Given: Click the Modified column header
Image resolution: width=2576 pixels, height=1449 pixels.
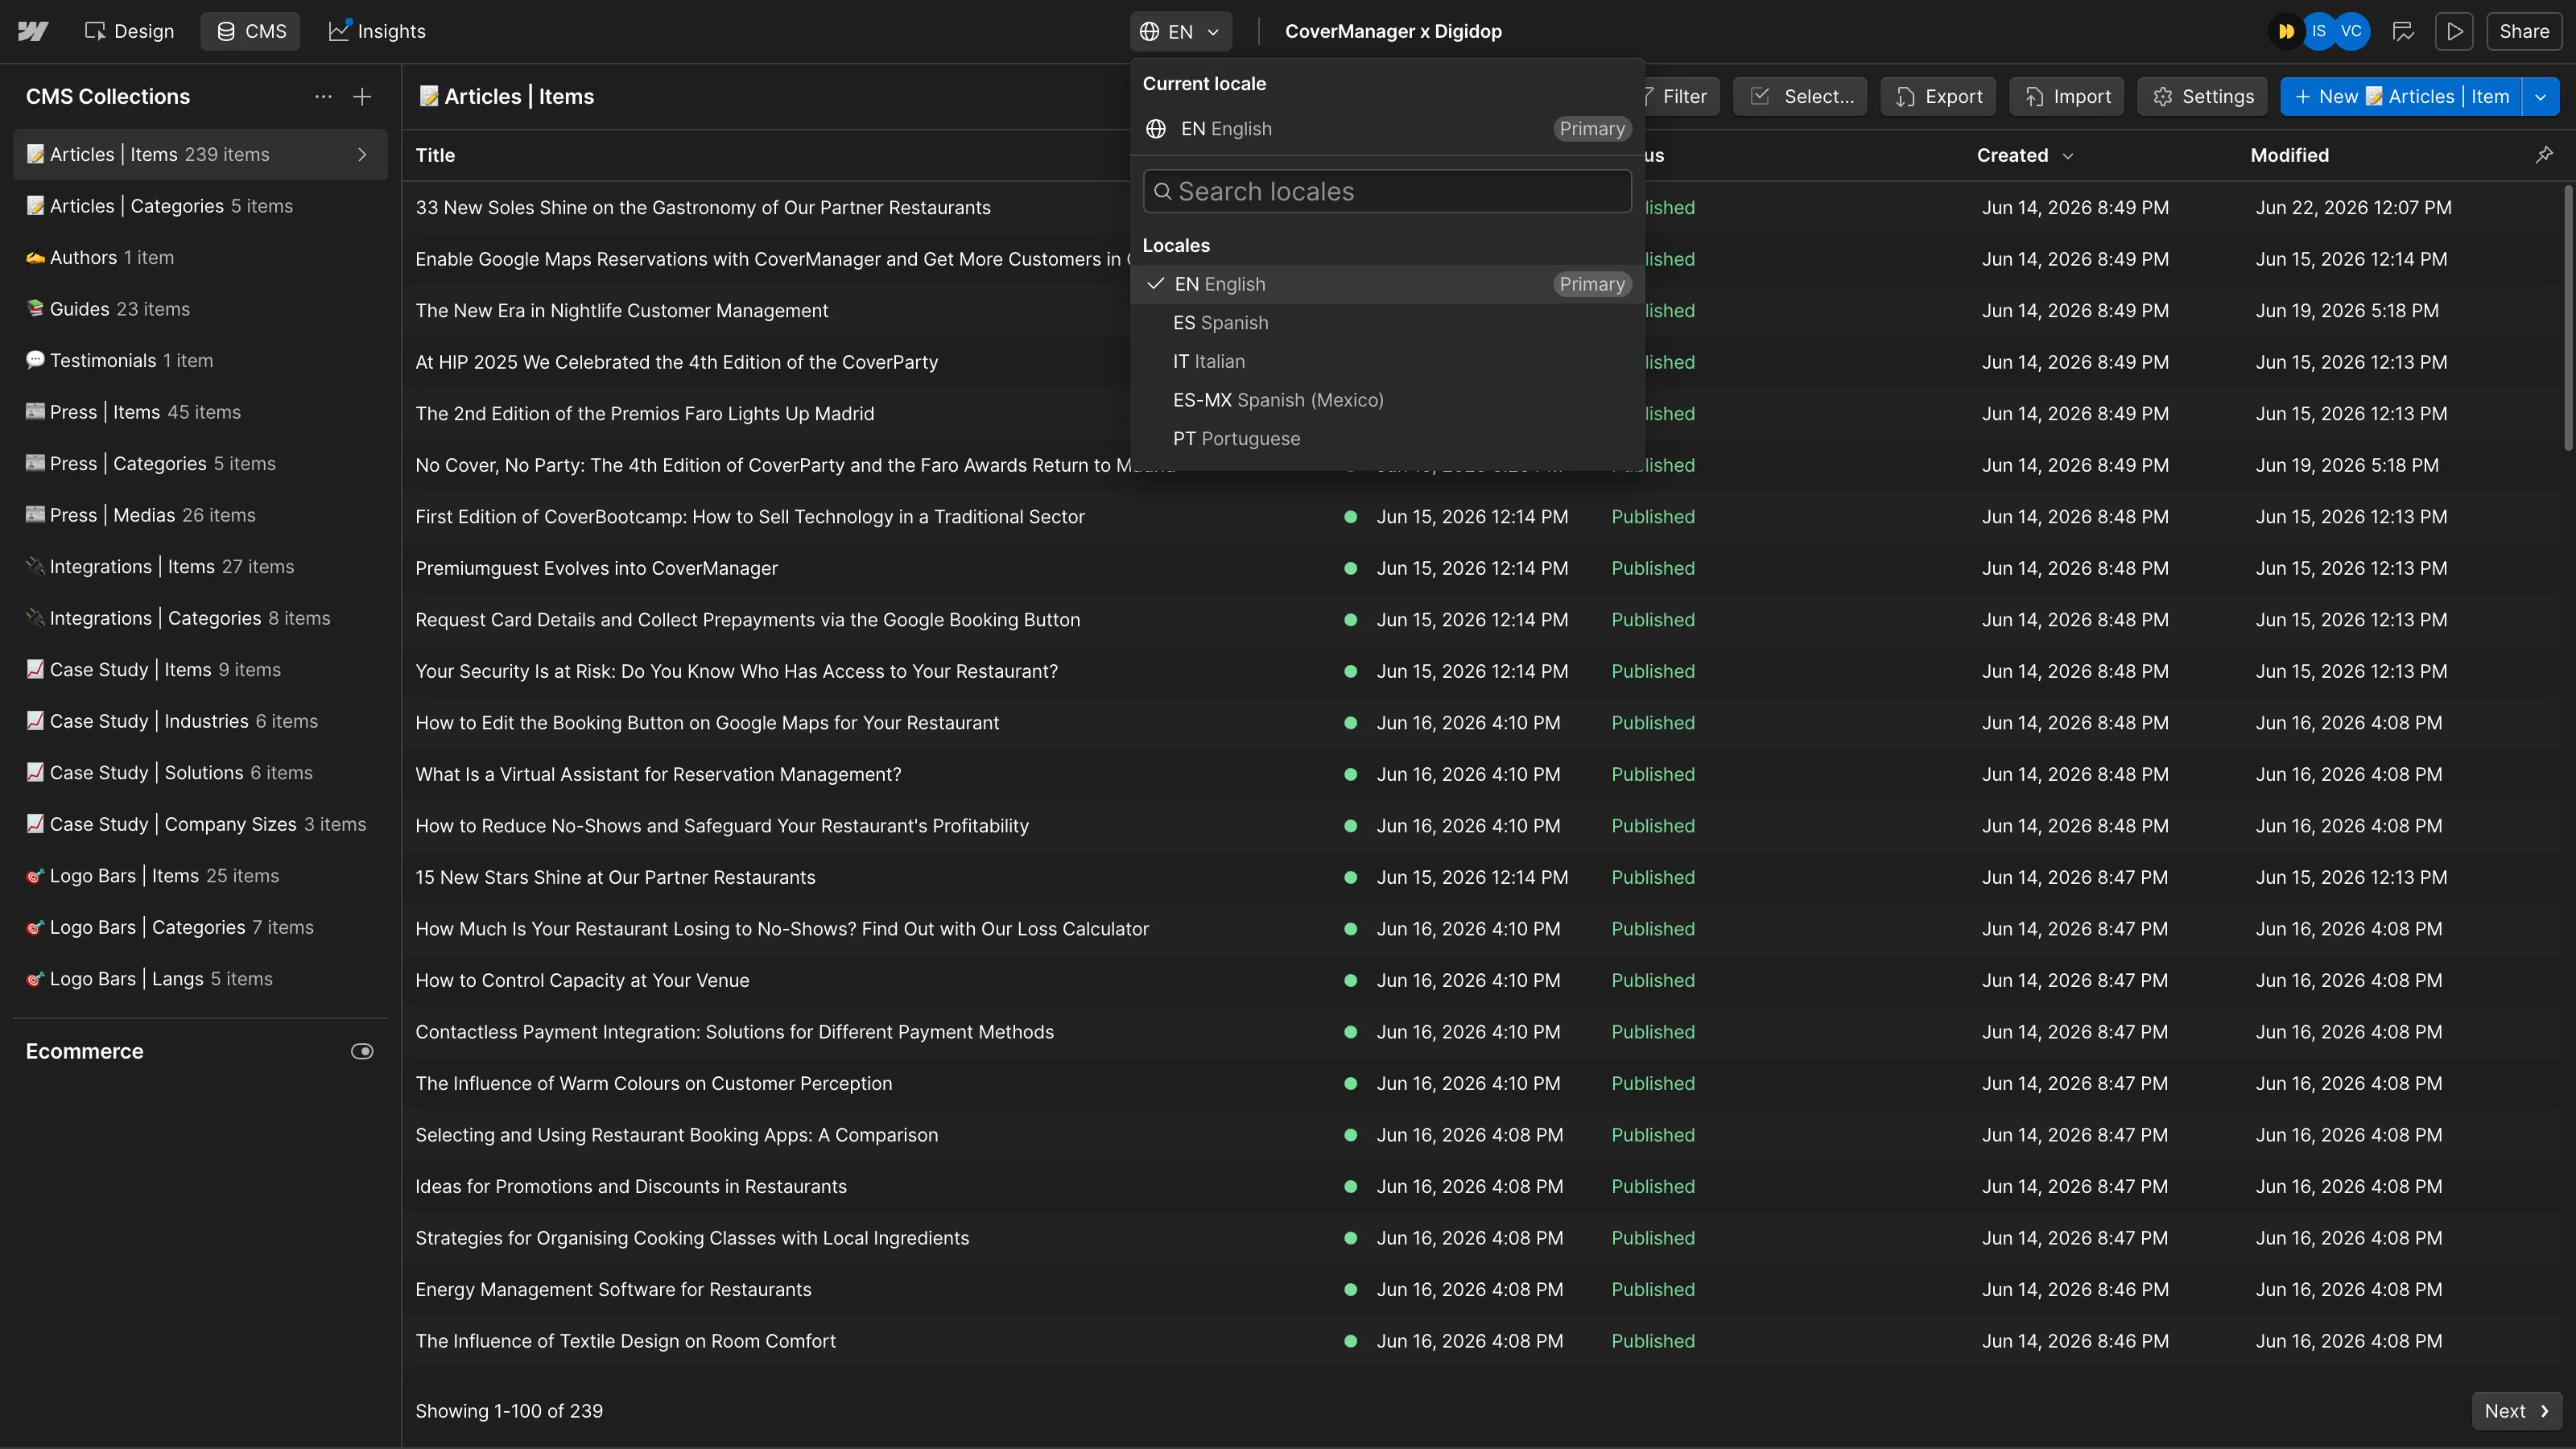Looking at the screenshot, I should pyautogui.click(x=2290, y=156).
